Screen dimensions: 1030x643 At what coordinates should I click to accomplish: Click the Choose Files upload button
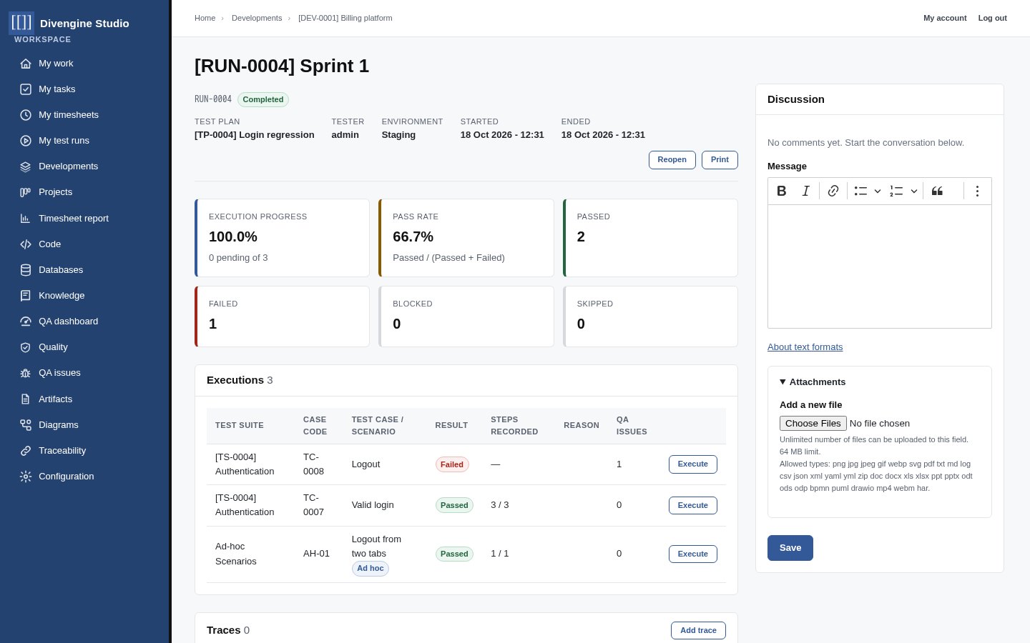[x=813, y=424]
